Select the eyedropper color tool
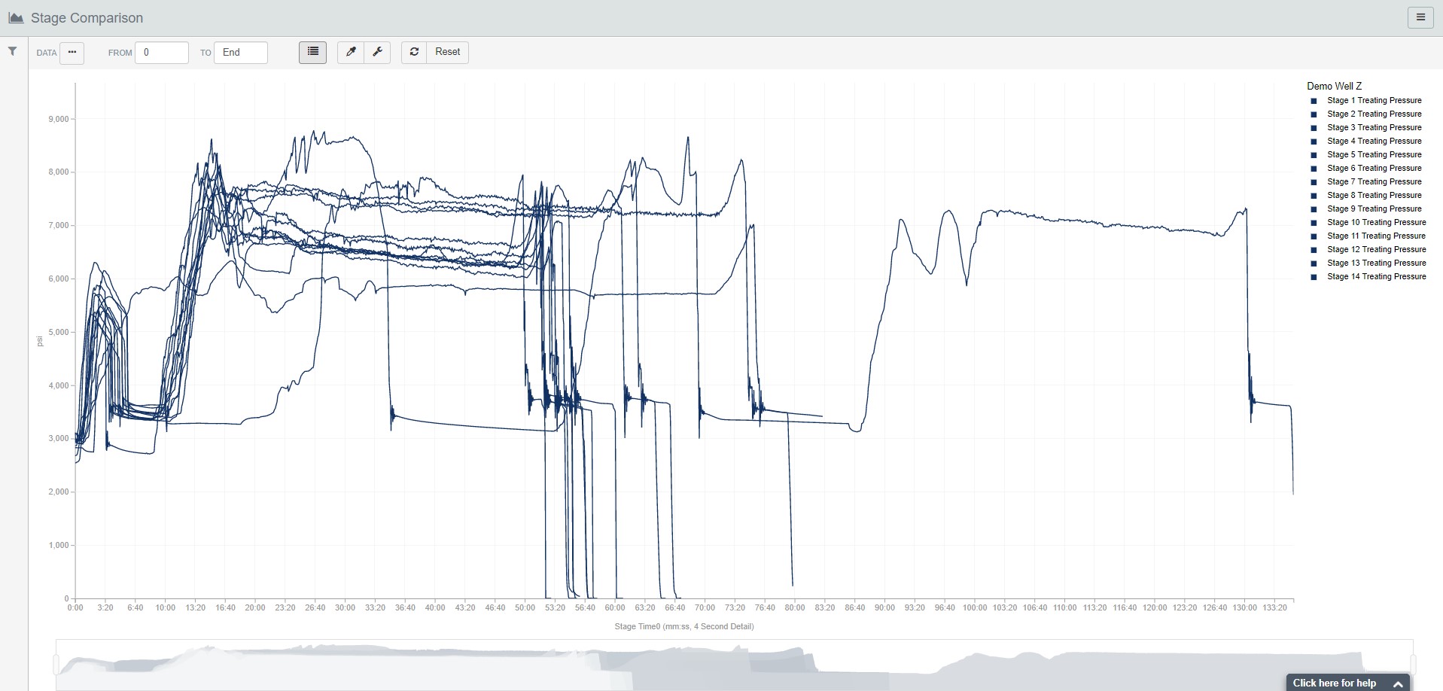 click(351, 52)
